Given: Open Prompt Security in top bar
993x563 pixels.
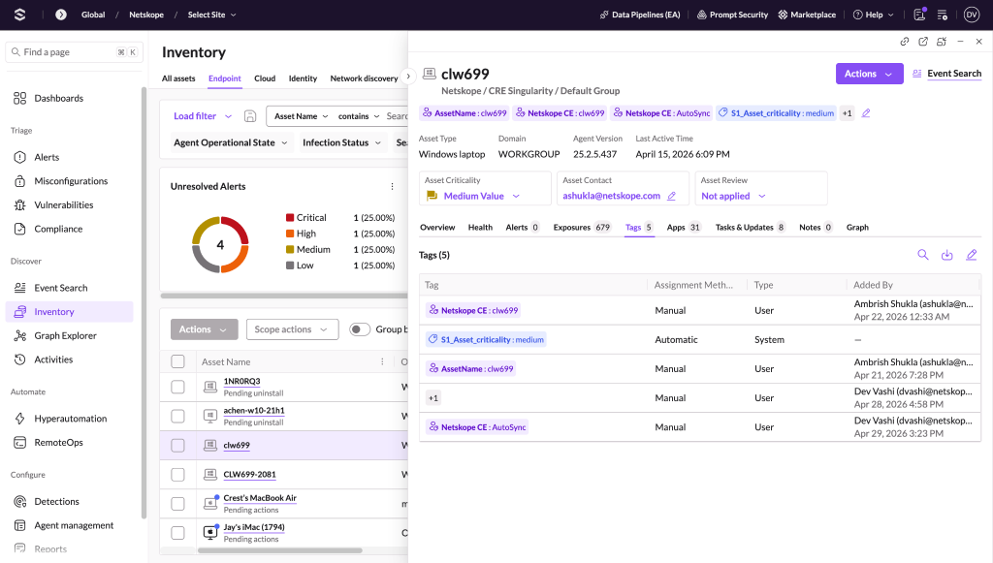Looking at the screenshot, I should (732, 15).
